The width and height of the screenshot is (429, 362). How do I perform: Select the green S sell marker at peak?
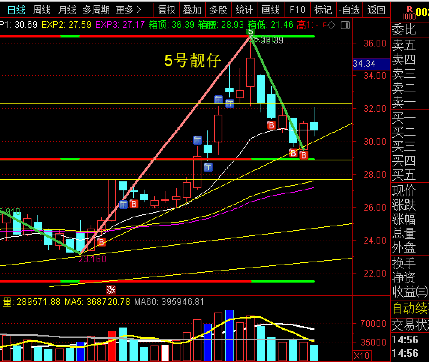click(x=250, y=32)
